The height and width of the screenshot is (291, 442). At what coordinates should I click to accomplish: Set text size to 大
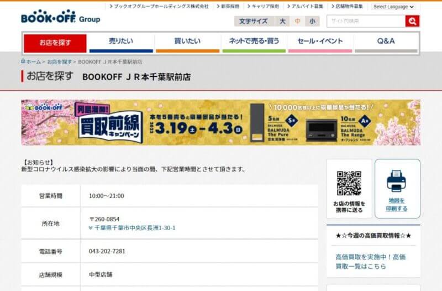282,21
